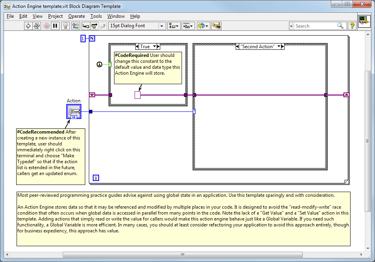
Task: Open the File menu
Action: click(10, 16)
